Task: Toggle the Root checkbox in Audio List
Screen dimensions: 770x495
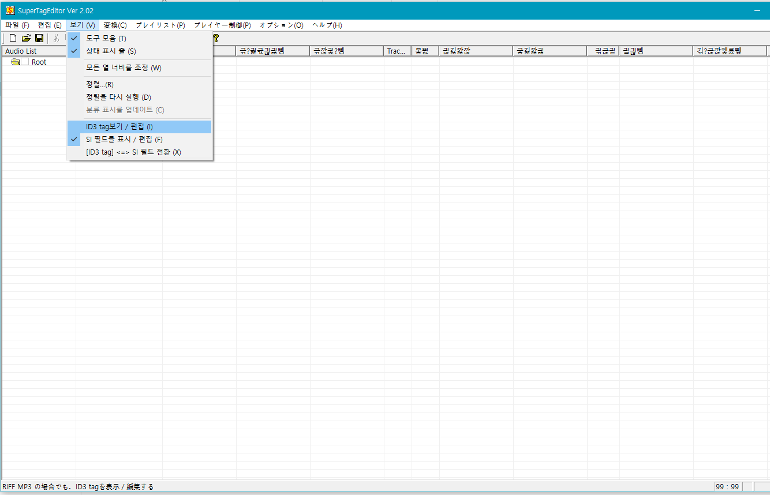Action: (x=25, y=62)
